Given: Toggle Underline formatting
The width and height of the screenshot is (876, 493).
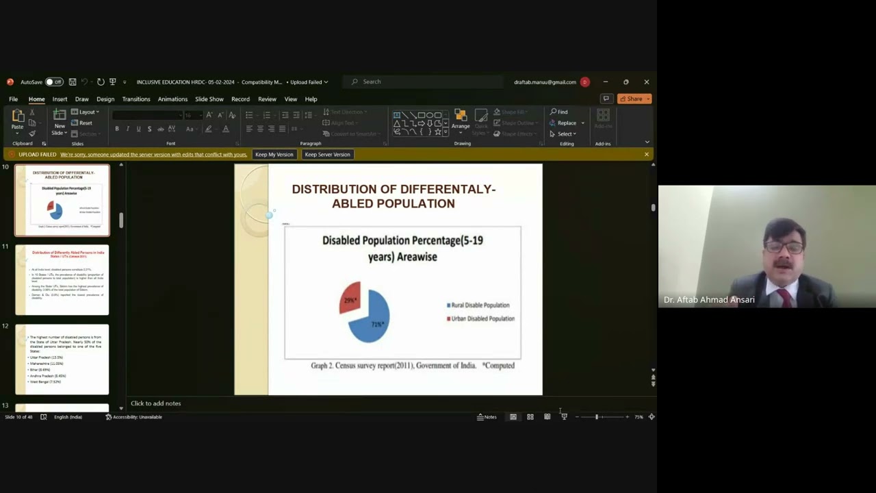Looking at the screenshot, I should click(138, 129).
